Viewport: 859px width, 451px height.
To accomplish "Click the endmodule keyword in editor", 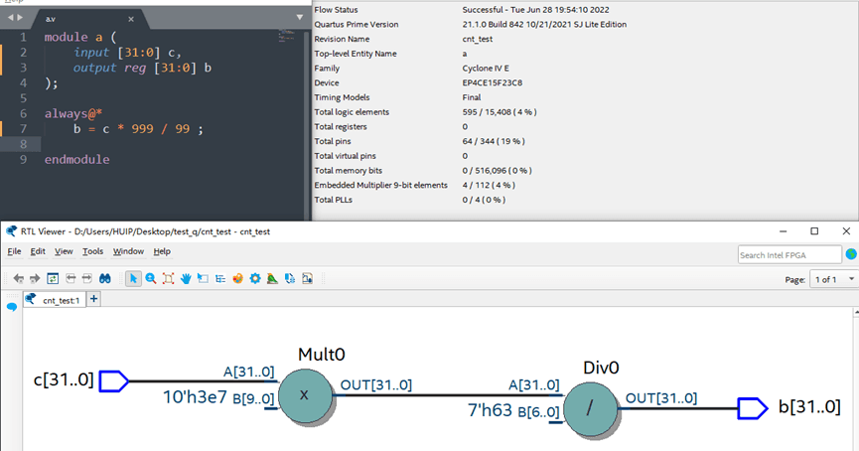I will pyautogui.click(x=76, y=160).
